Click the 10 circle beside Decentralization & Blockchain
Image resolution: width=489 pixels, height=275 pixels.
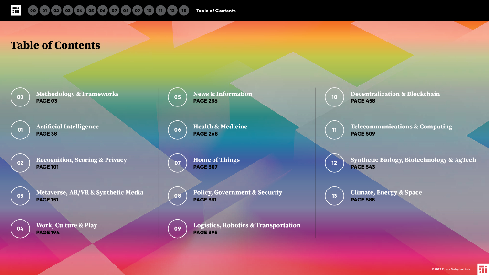click(x=334, y=97)
